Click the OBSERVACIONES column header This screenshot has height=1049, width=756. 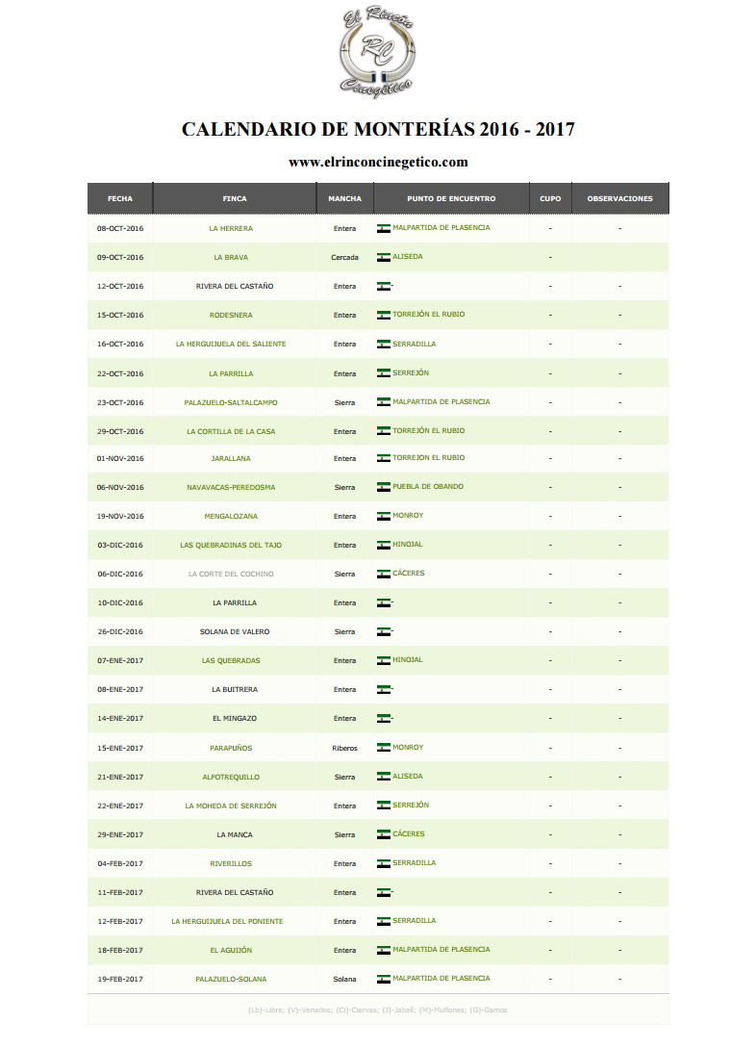click(620, 198)
